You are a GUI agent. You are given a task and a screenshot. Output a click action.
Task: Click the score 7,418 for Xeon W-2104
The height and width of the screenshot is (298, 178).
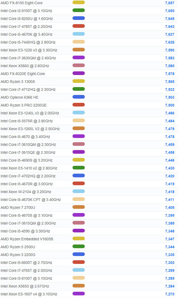170,192
